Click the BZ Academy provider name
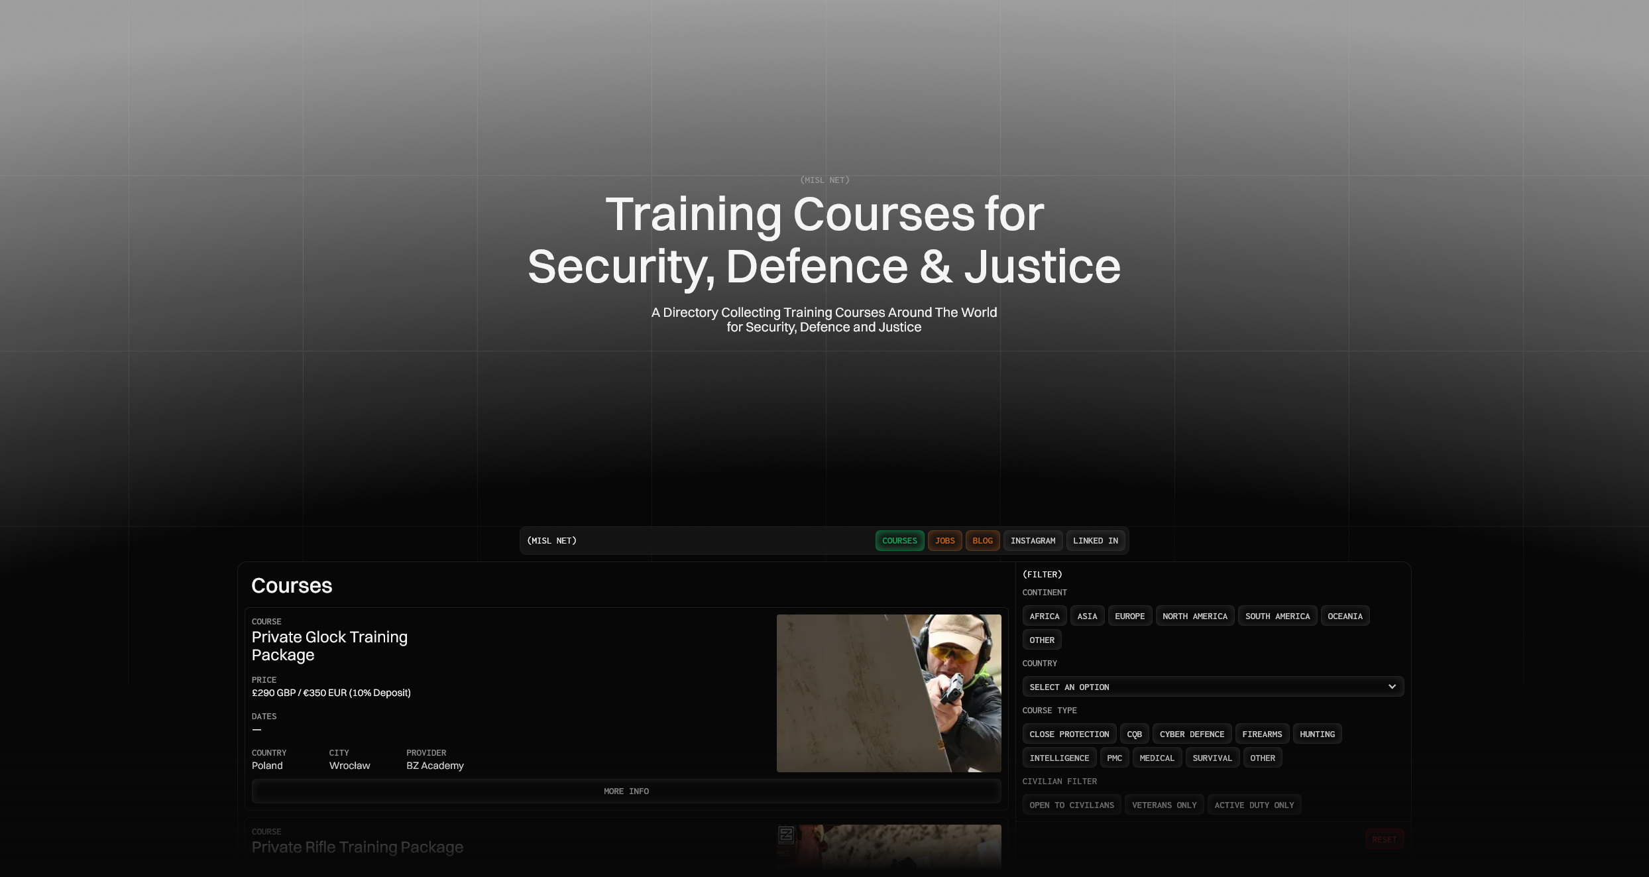Viewport: 1649px width, 877px height. tap(435, 766)
